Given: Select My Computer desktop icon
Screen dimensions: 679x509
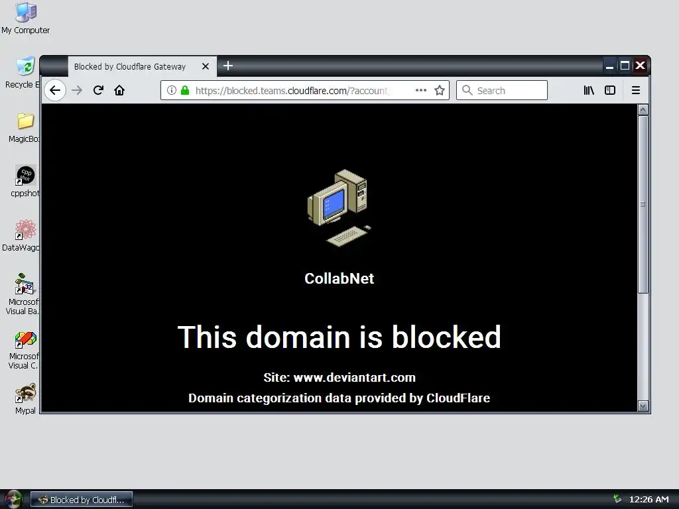Looking at the screenshot, I should click(26, 19).
